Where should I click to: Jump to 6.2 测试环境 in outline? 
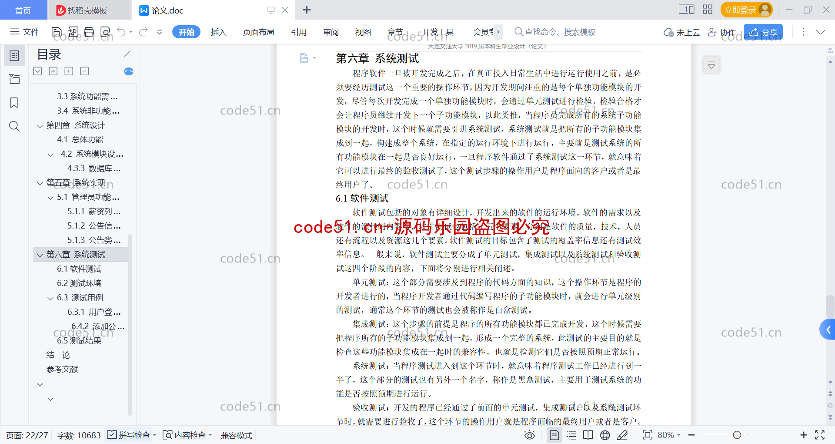(79, 283)
